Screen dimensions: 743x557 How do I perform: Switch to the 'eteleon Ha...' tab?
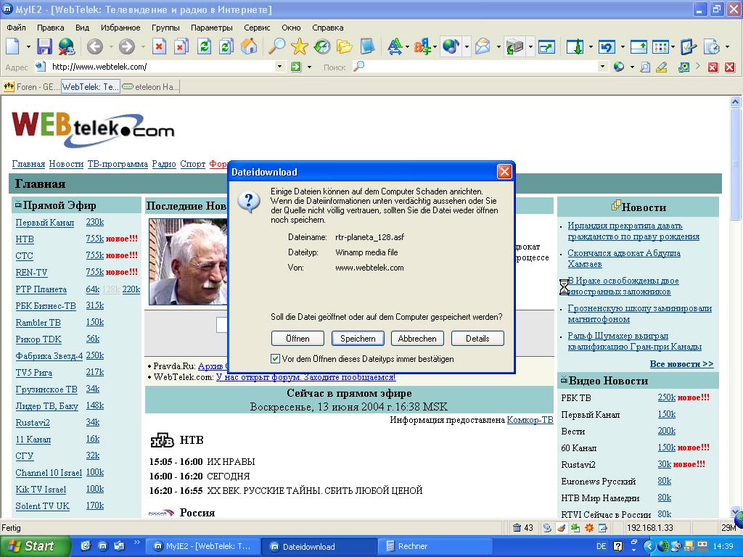pos(150,87)
